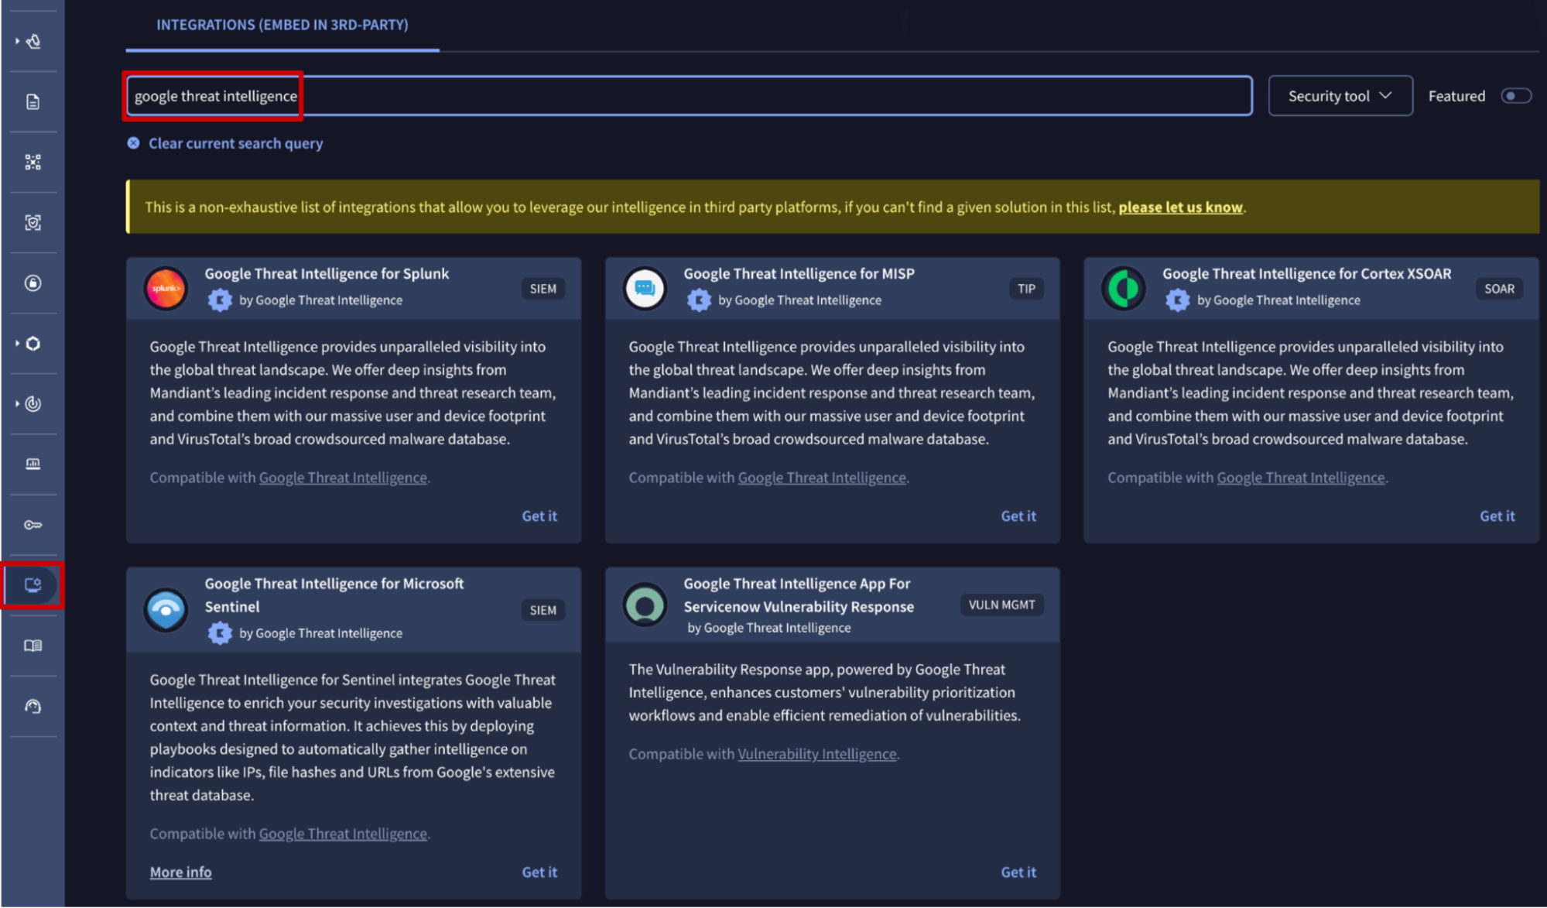
Task: Open the padlock sidebar icon
Action: pyautogui.click(x=33, y=283)
